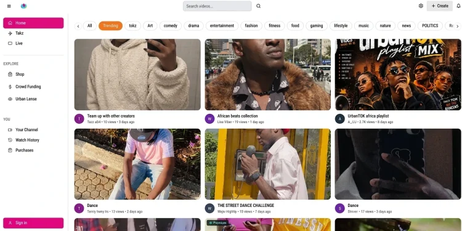
Task: Go to Home in sidebar
Action: 33,23
